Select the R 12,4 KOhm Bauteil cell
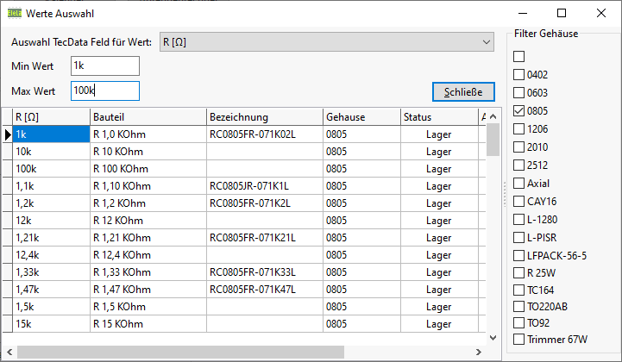The height and width of the screenshot is (362, 622). coord(147,255)
